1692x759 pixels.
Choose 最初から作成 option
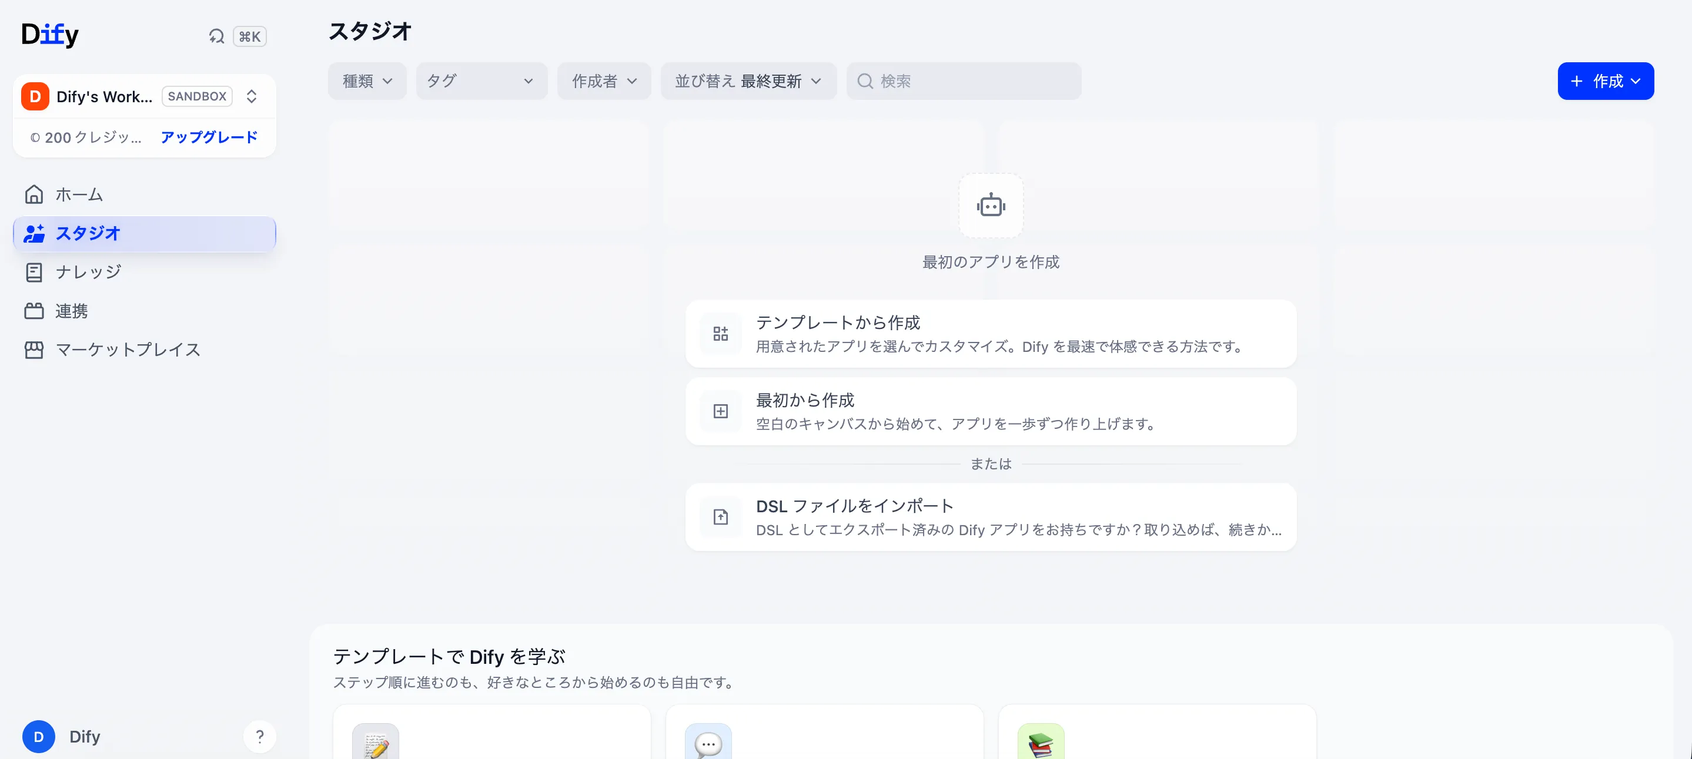[x=991, y=411]
